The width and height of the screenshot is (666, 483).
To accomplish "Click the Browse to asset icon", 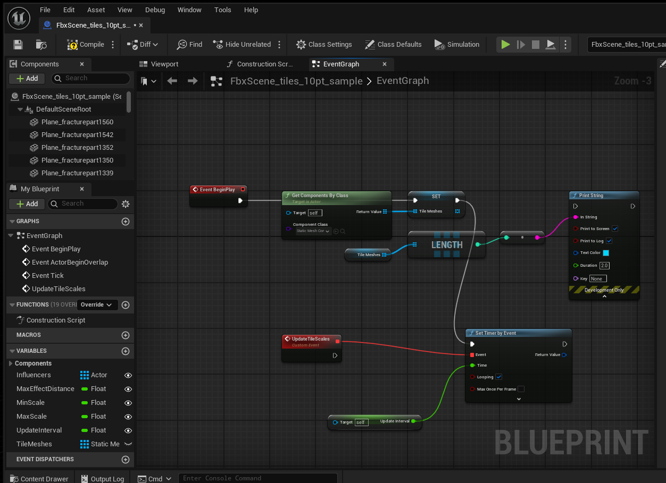I will pos(41,45).
